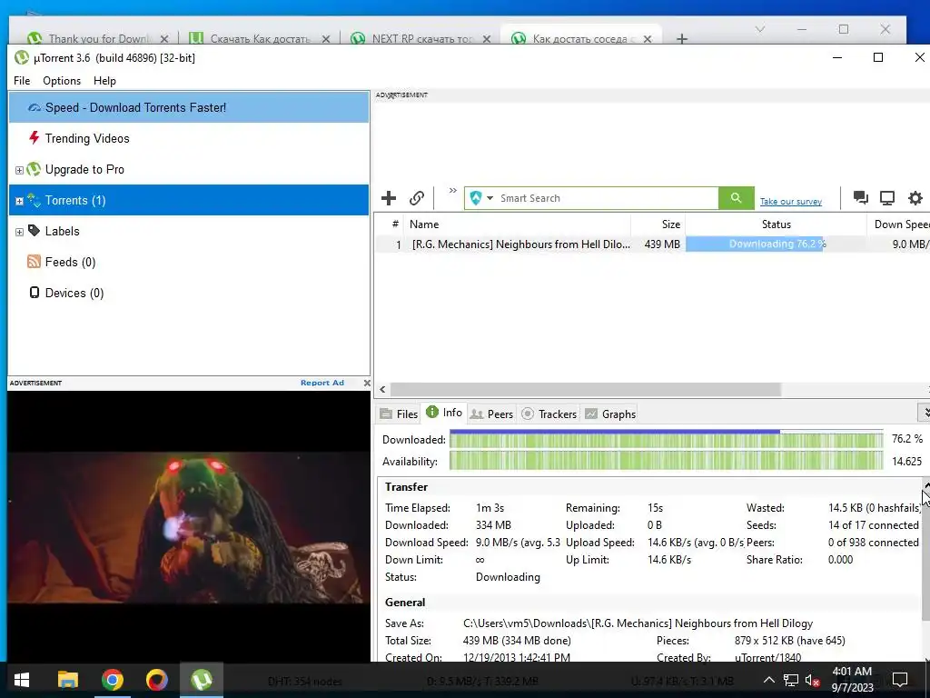930x698 pixels.
Task: Select Upgrade to Pro in the sidebar
Action: click(x=84, y=169)
